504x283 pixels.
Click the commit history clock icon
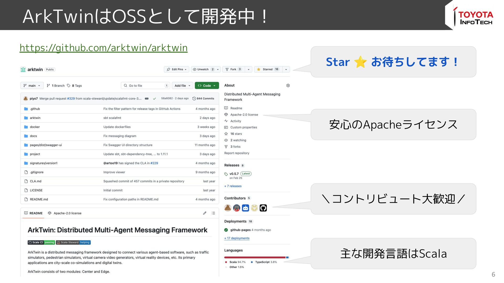194,99
